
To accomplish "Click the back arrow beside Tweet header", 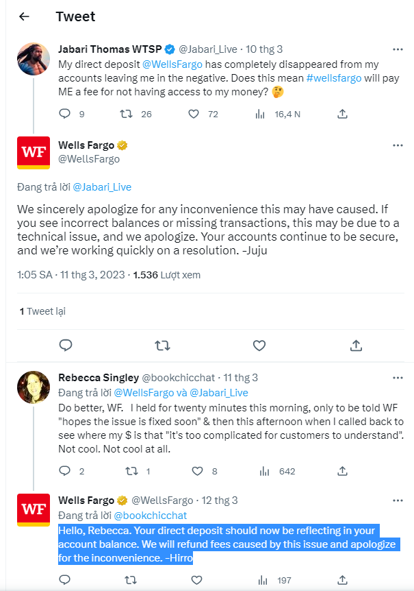I will (24, 16).
